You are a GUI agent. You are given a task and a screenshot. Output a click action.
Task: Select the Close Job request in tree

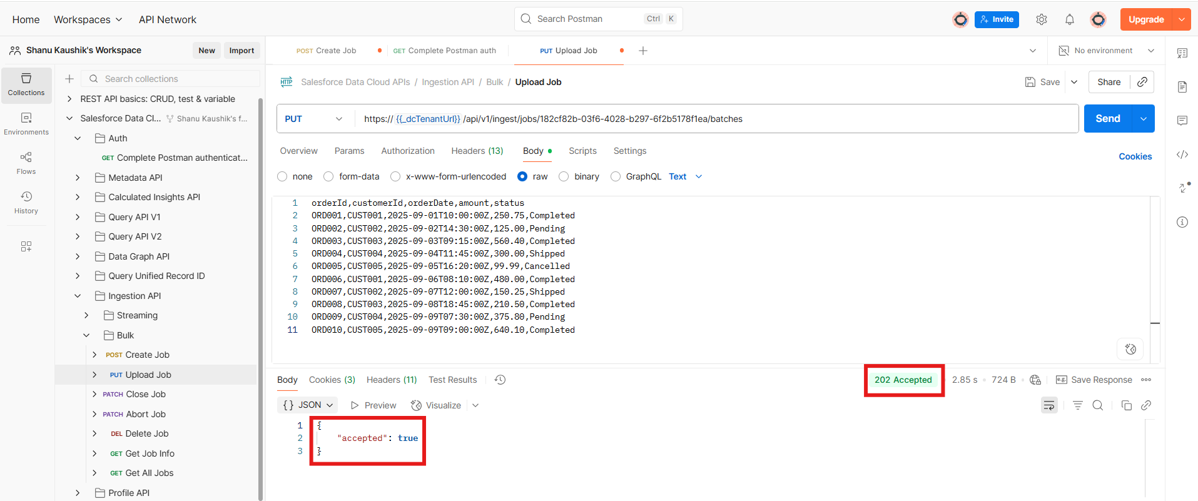click(145, 394)
